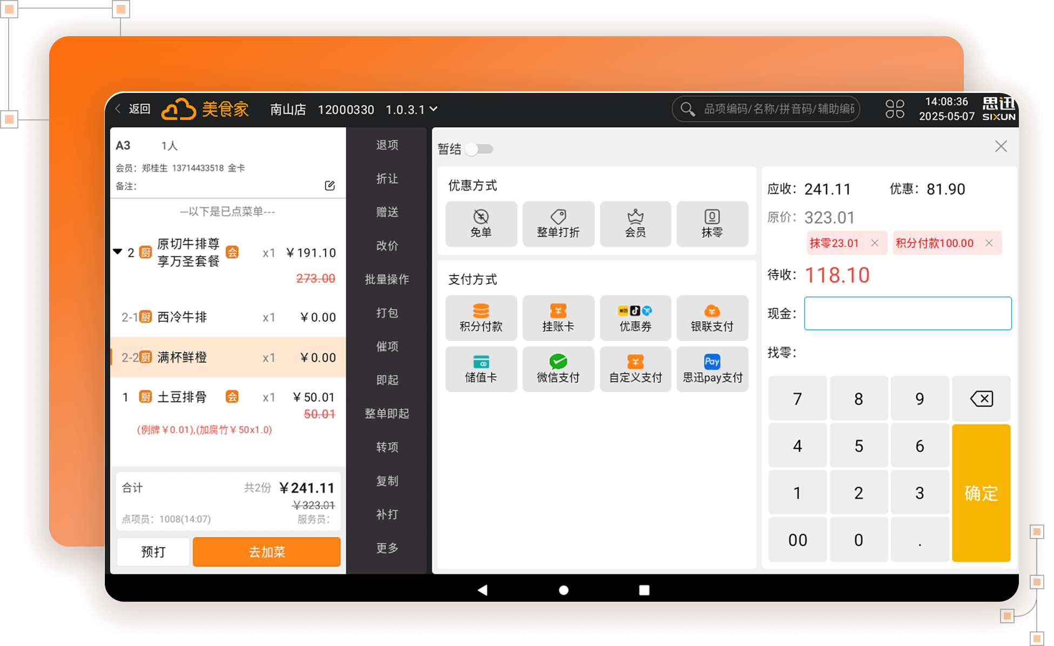Tap the keypad backspace key

pyautogui.click(x=981, y=399)
